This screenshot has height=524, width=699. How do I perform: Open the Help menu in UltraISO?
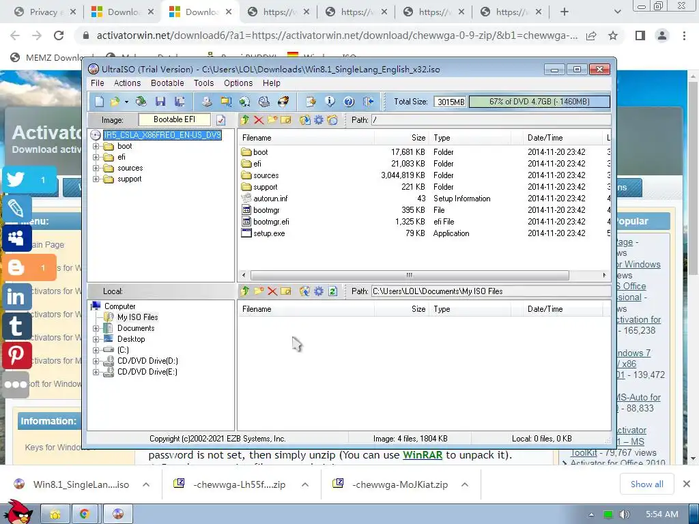point(272,83)
